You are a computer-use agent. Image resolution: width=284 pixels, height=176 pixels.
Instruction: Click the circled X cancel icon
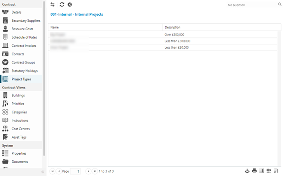[70, 5]
